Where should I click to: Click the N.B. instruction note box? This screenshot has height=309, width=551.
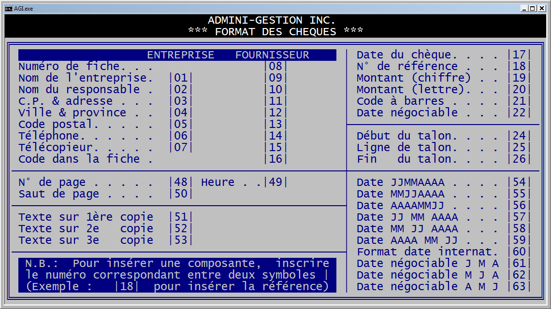[x=177, y=275]
